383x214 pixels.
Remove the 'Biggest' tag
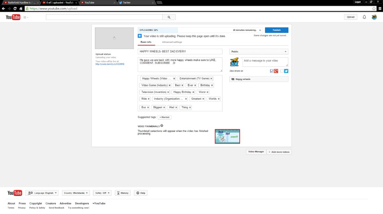click(x=164, y=108)
